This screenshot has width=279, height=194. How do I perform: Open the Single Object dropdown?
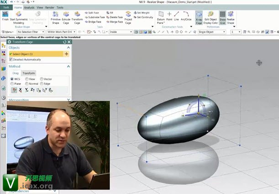coord(212,32)
